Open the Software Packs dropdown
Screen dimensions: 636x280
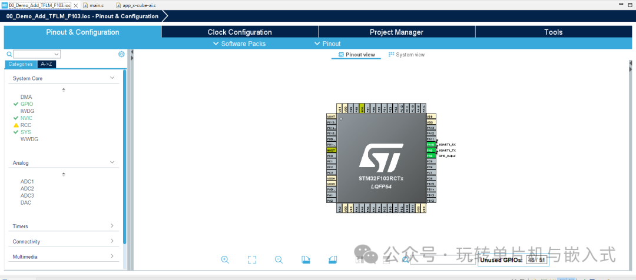(239, 44)
